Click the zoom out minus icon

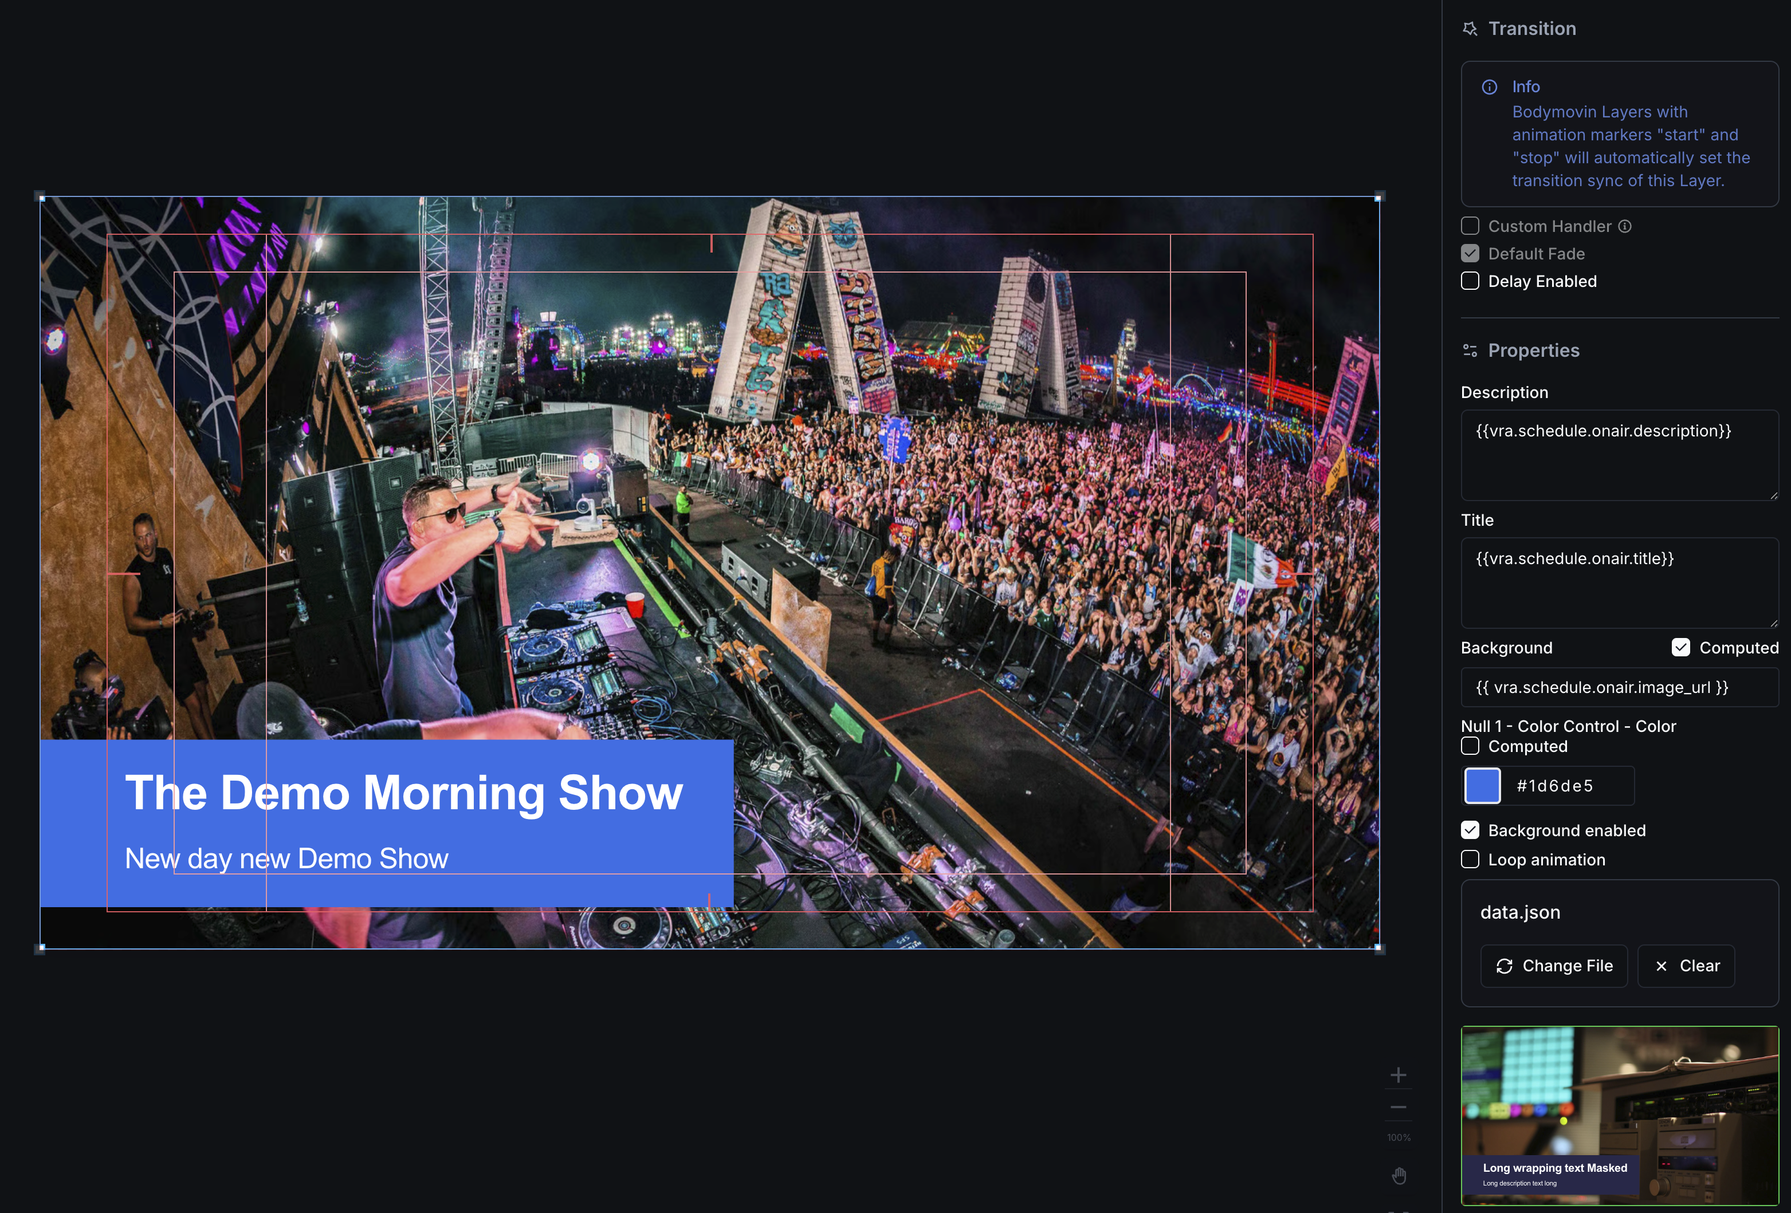[1398, 1108]
